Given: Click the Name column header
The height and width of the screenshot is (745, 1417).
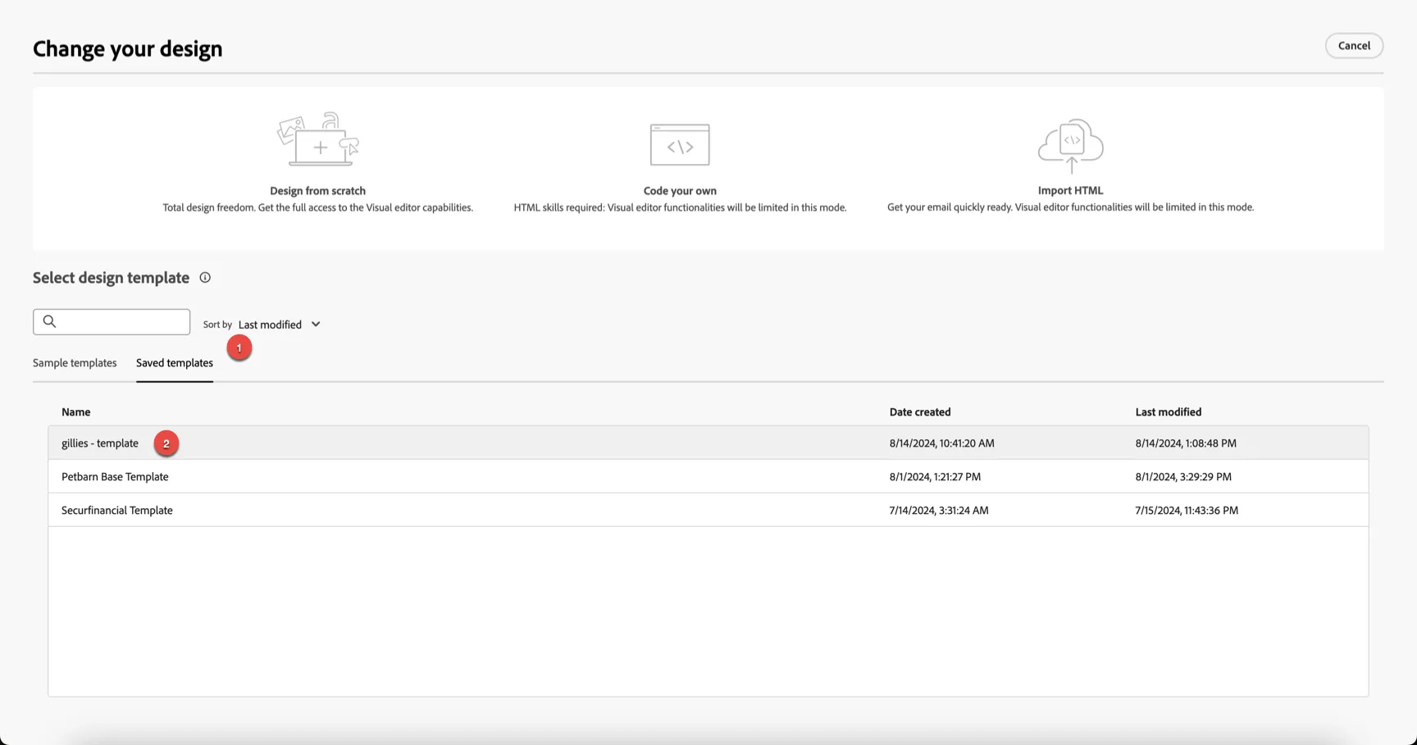Looking at the screenshot, I should (x=76, y=412).
